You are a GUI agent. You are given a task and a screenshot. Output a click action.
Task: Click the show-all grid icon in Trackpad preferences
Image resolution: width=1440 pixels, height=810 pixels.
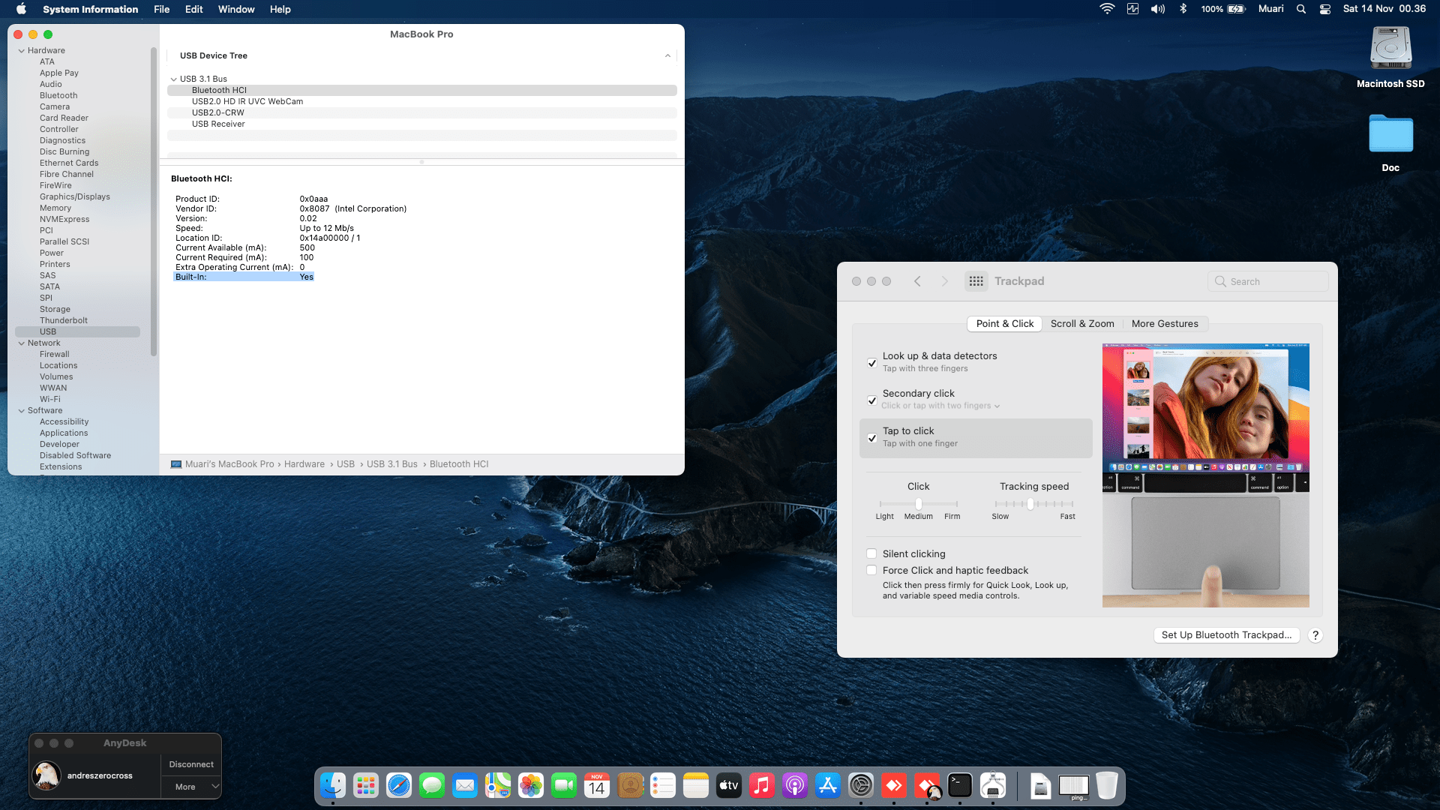[976, 281]
